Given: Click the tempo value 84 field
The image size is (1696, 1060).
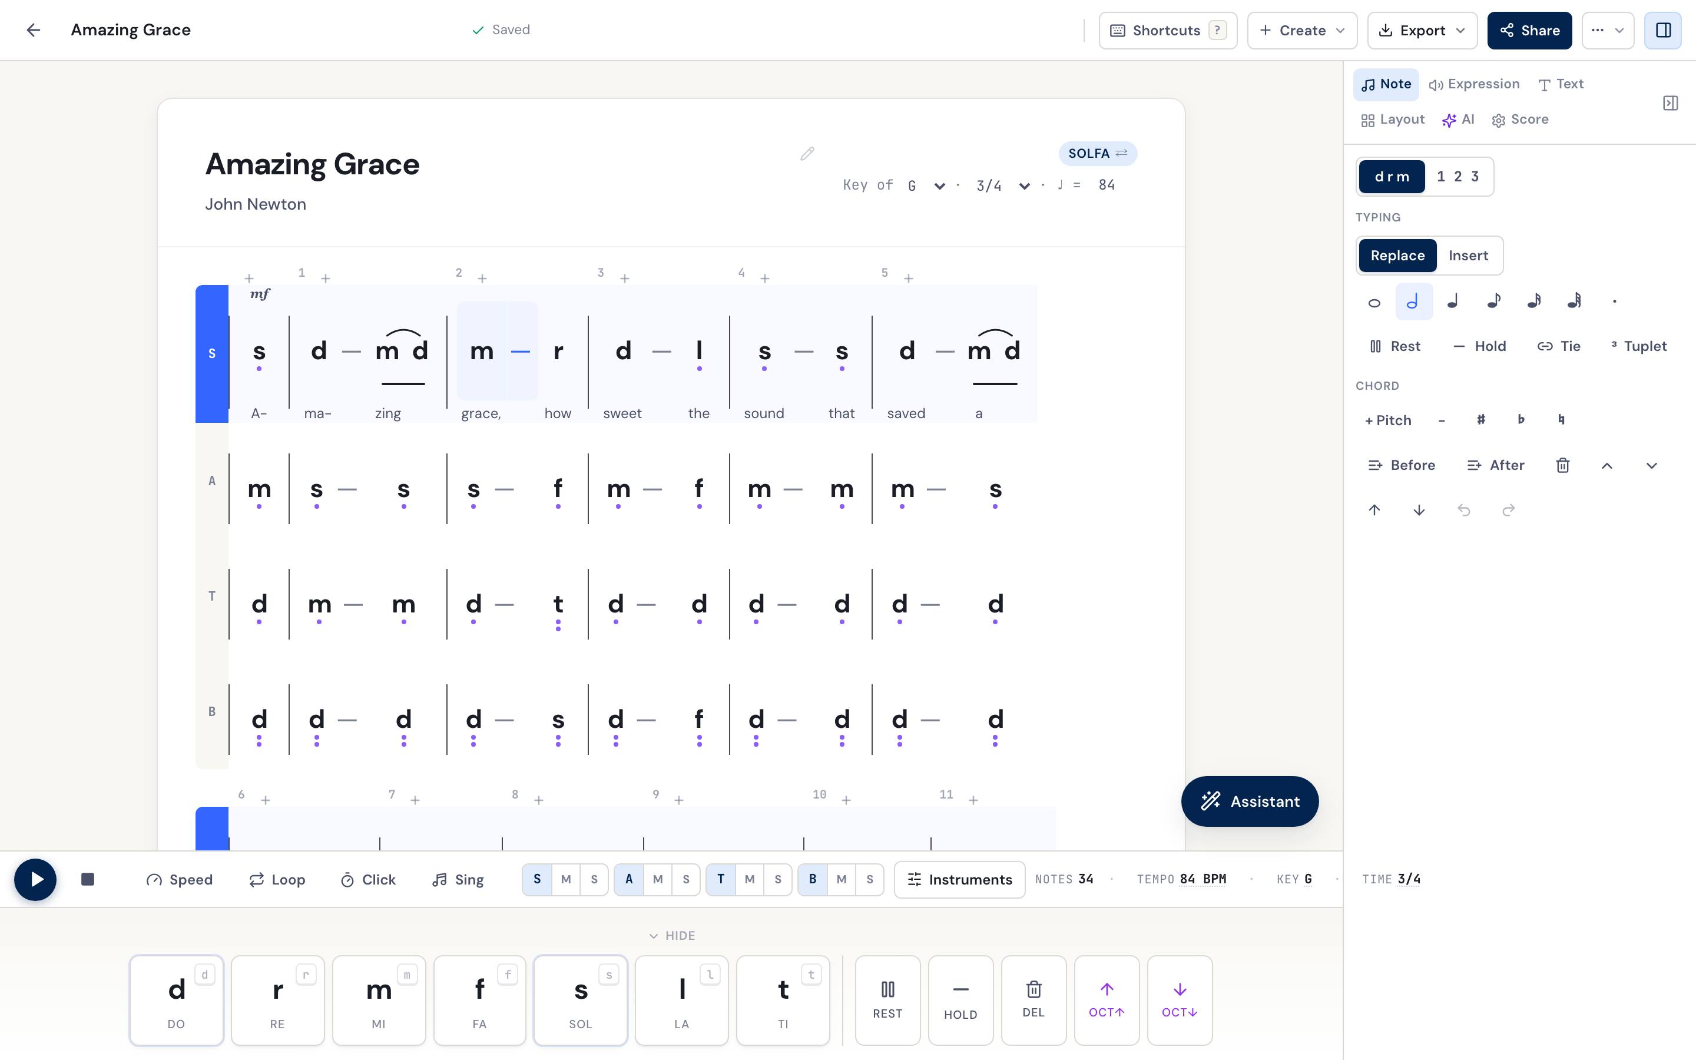Looking at the screenshot, I should [x=1107, y=185].
